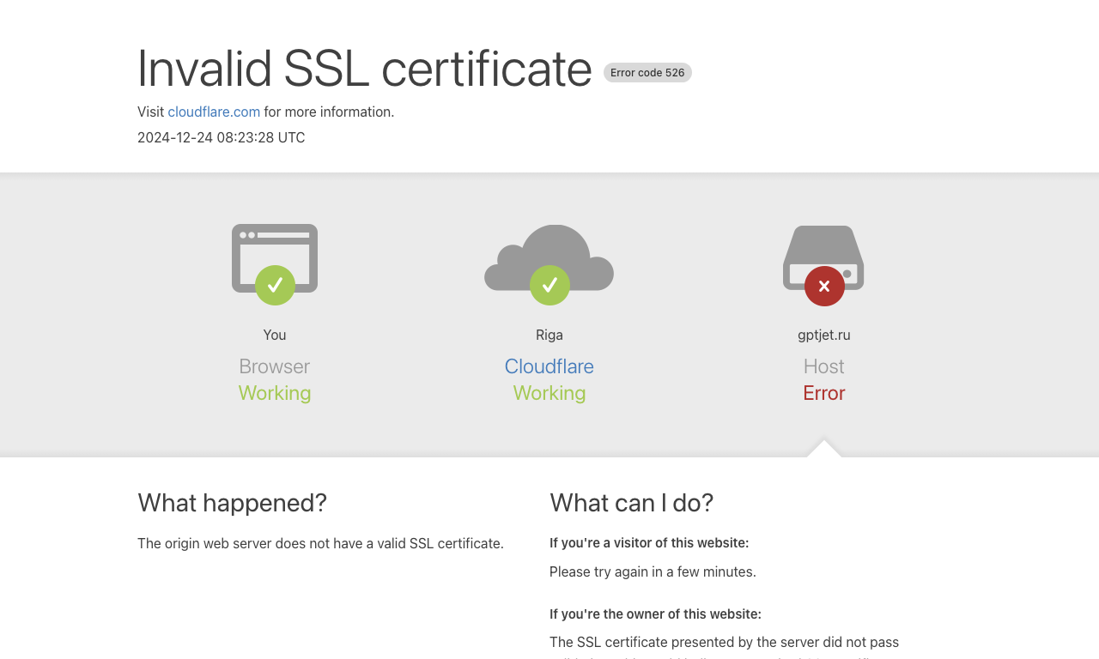Open the blue Cloudflare status link
This screenshot has width=1099, height=659.
tap(549, 366)
